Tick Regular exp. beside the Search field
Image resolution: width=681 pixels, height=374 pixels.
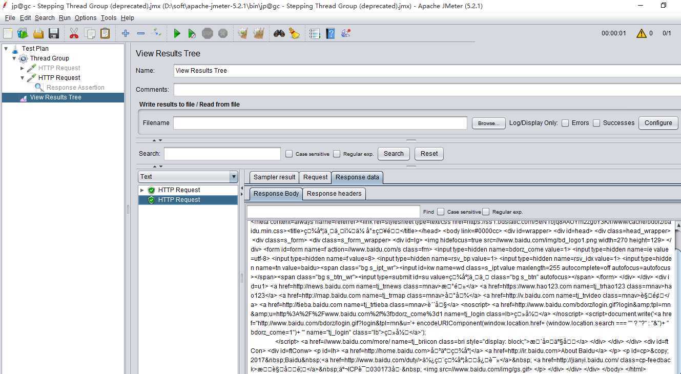(337, 154)
